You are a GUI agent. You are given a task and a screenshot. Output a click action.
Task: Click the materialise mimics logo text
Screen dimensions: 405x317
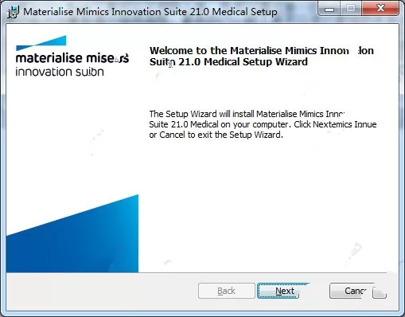point(72,65)
